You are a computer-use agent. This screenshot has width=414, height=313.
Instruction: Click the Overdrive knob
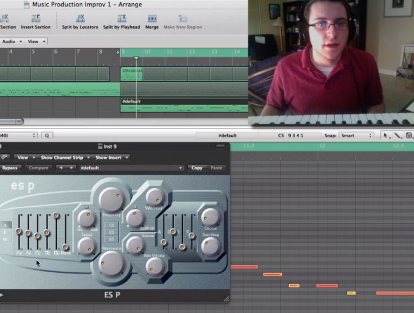(210, 247)
